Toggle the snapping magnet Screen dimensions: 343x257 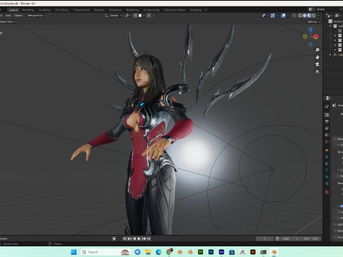(135, 16)
